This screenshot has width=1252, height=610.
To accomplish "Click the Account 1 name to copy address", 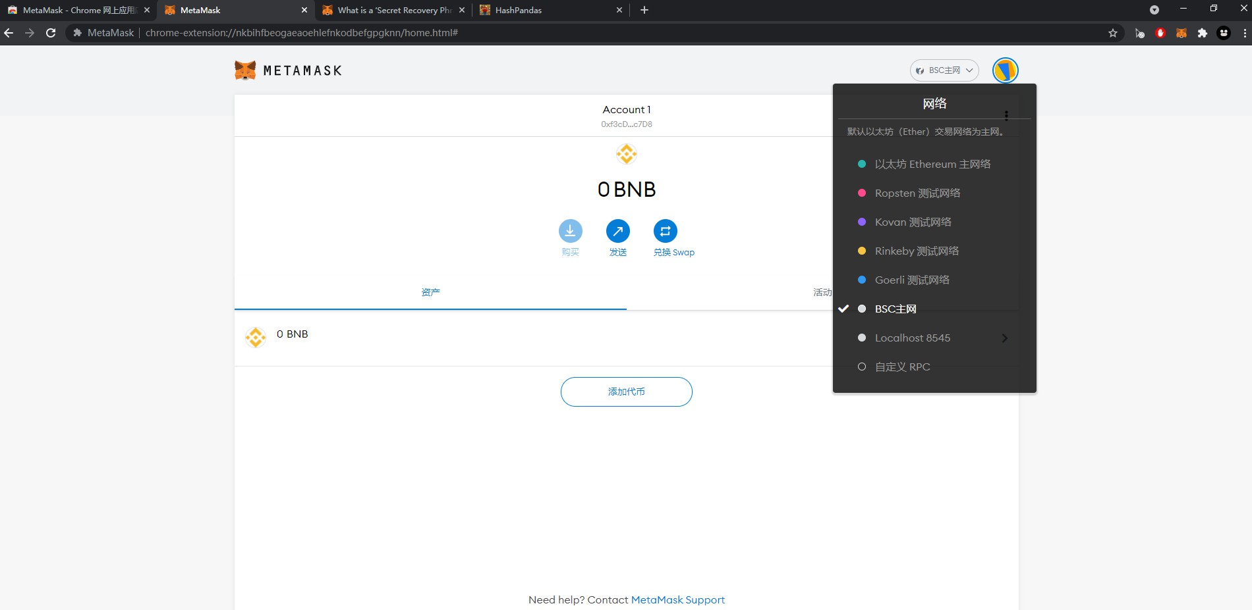I will pyautogui.click(x=627, y=110).
